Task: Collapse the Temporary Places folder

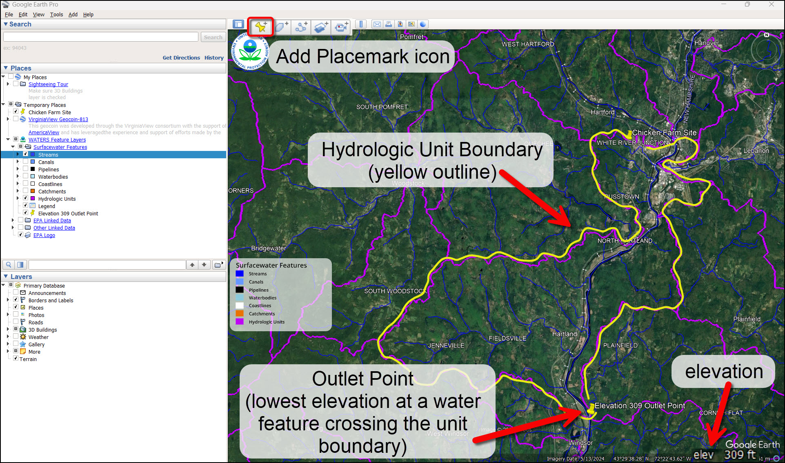Action: point(3,104)
